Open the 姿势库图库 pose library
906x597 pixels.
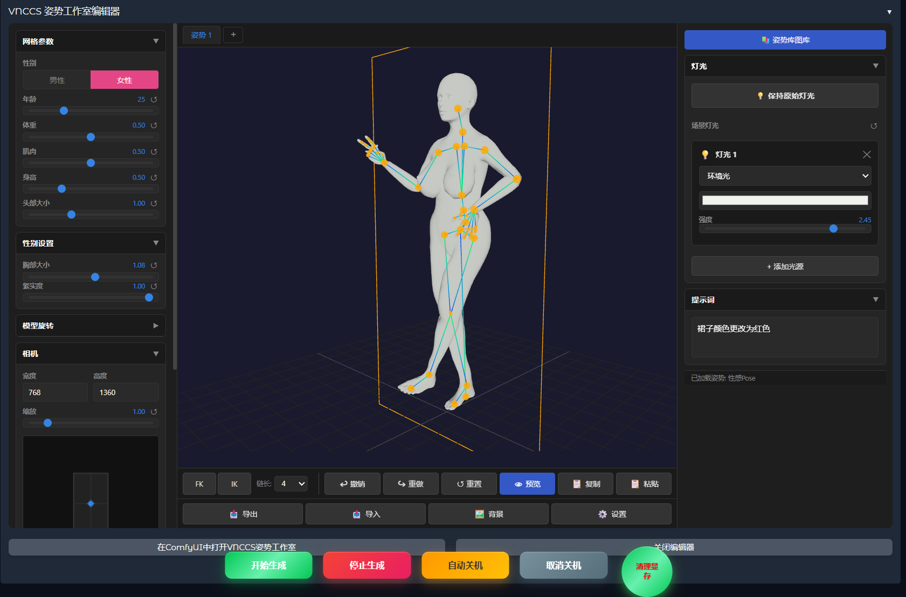(x=785, y=40)
